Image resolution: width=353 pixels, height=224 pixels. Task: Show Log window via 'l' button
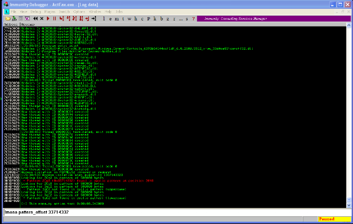coord(104,19)
